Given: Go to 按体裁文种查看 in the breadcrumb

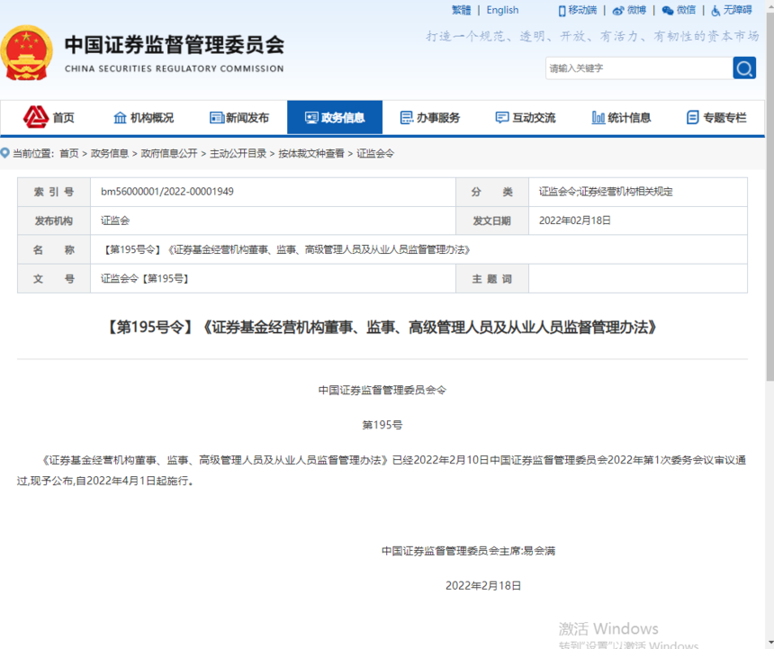Looking at the screenshot, I should tap(311, 154).
